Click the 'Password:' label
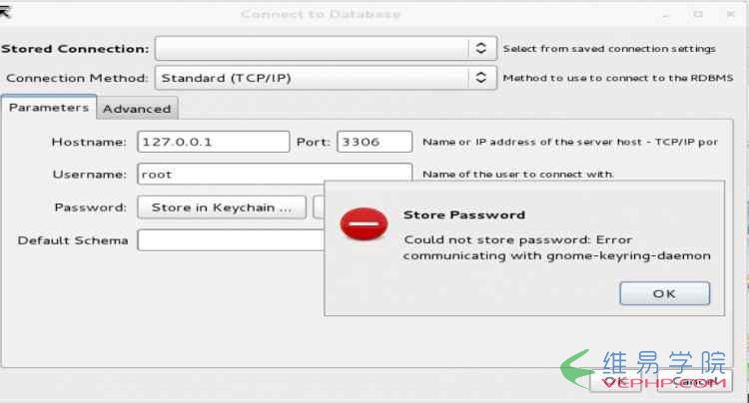This screenshot has width=749, height=403. [90, 207]
